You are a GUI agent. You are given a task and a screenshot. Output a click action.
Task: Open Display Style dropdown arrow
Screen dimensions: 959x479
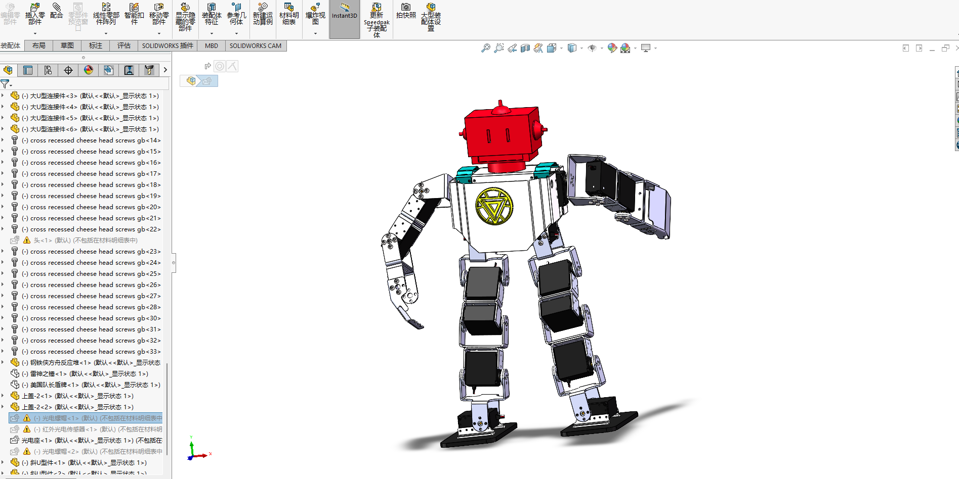(581, 49)
